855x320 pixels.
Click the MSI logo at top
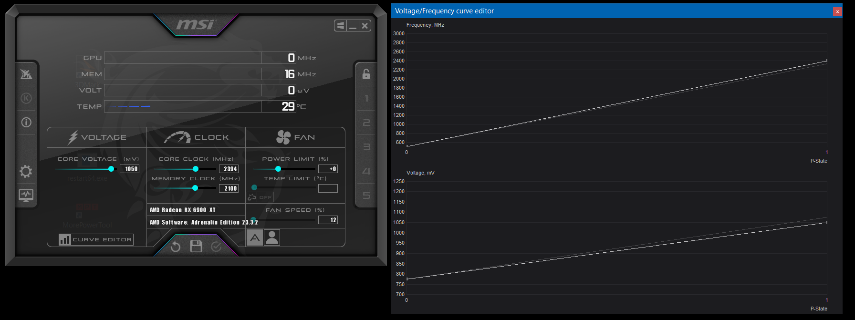196,24
